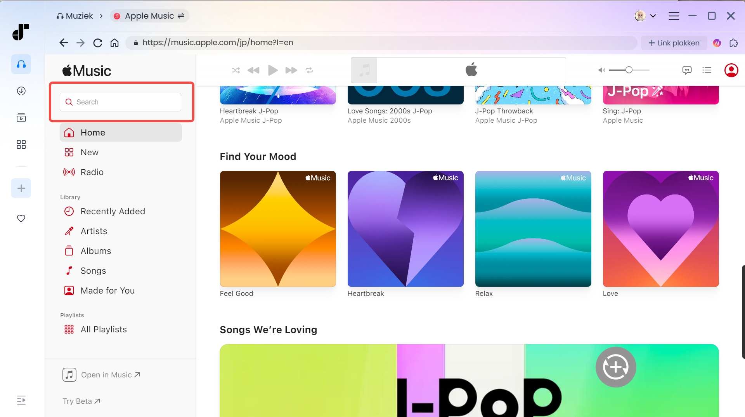Click the Muziek breadcrumb chevron
The height and width of the screenshot is (417, 745).
click(x=101, y=16)
